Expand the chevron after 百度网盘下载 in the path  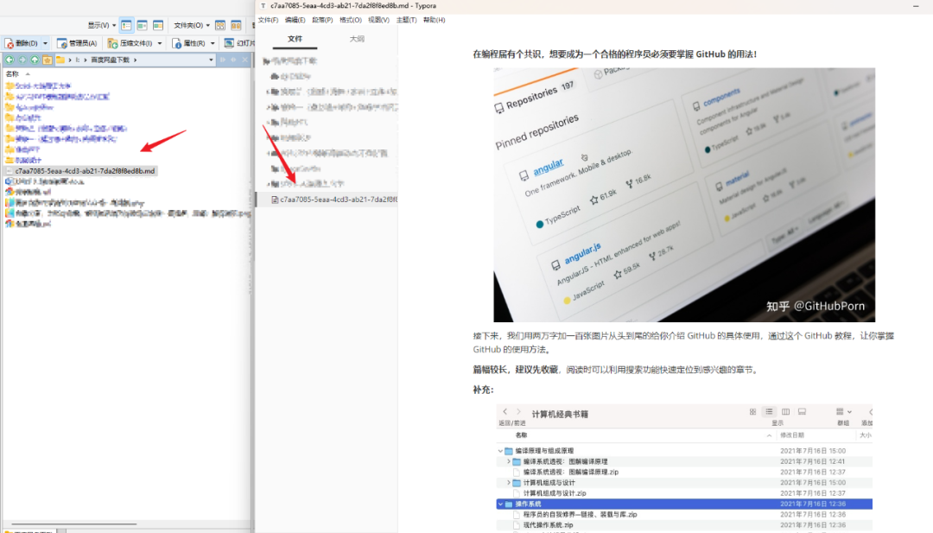pos(135,60)
